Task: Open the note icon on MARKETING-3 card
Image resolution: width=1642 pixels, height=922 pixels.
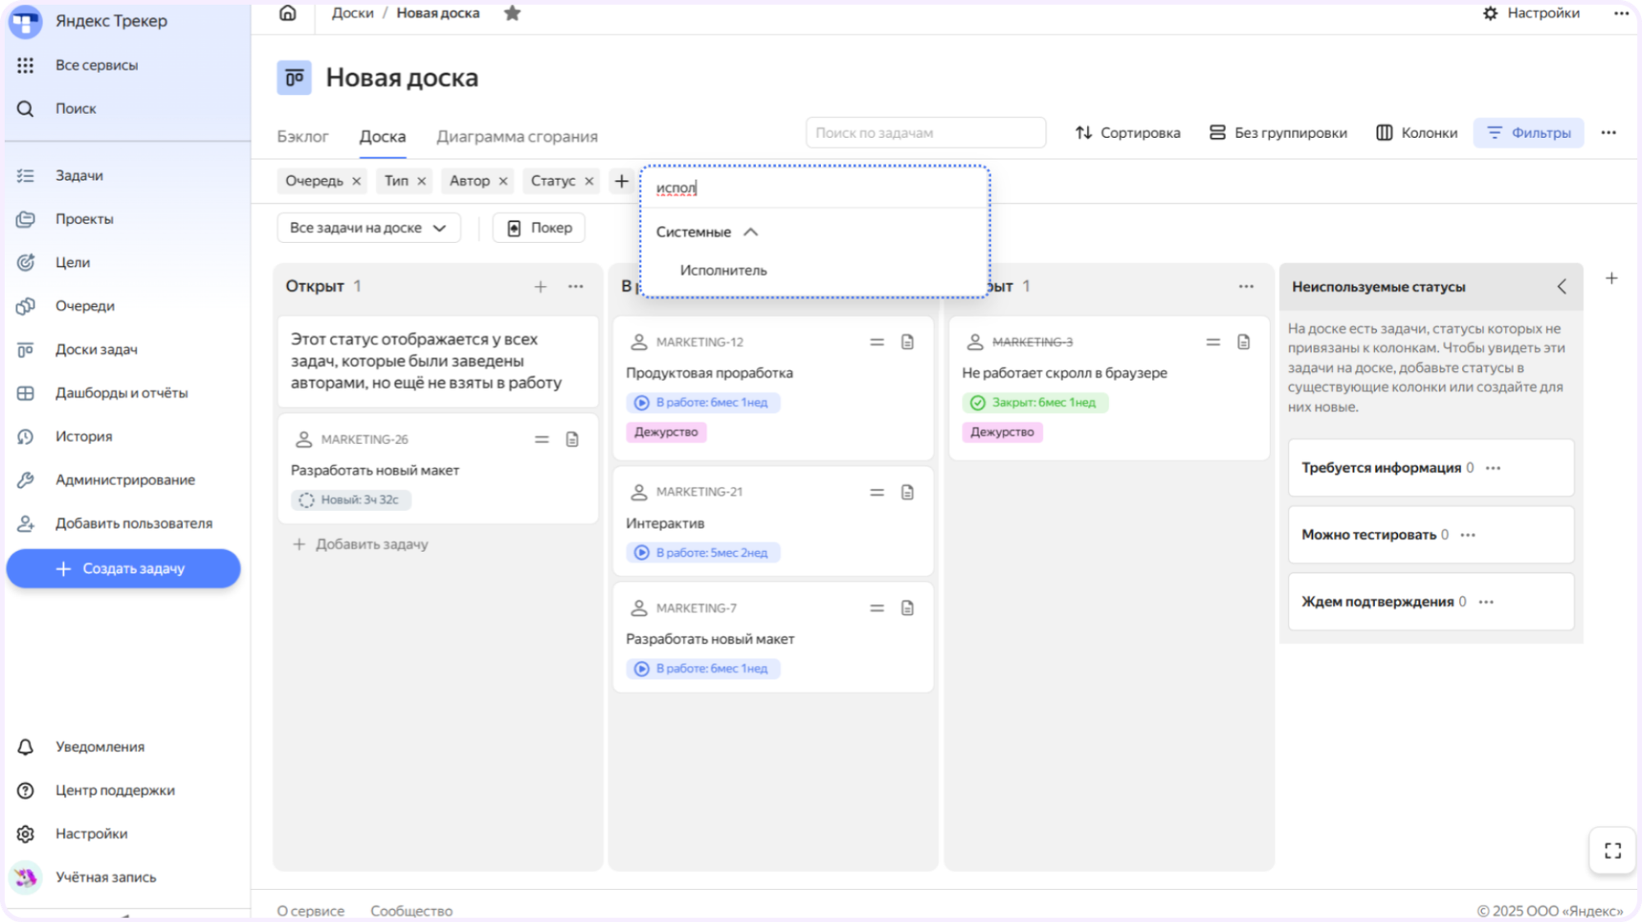Action: tap(1244, 342)
